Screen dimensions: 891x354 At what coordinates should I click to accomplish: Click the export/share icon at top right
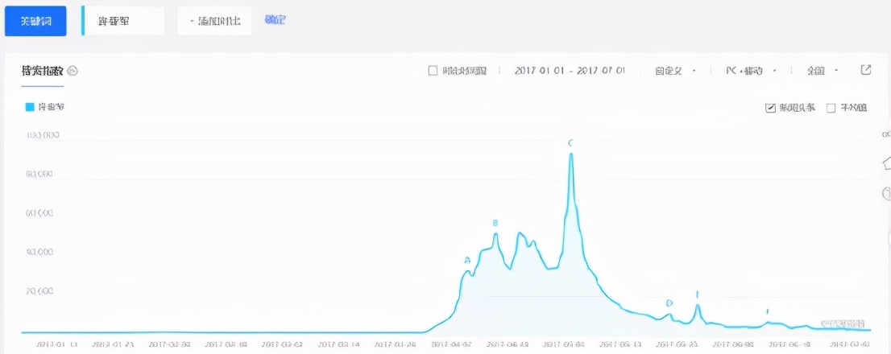click(866, 70)
